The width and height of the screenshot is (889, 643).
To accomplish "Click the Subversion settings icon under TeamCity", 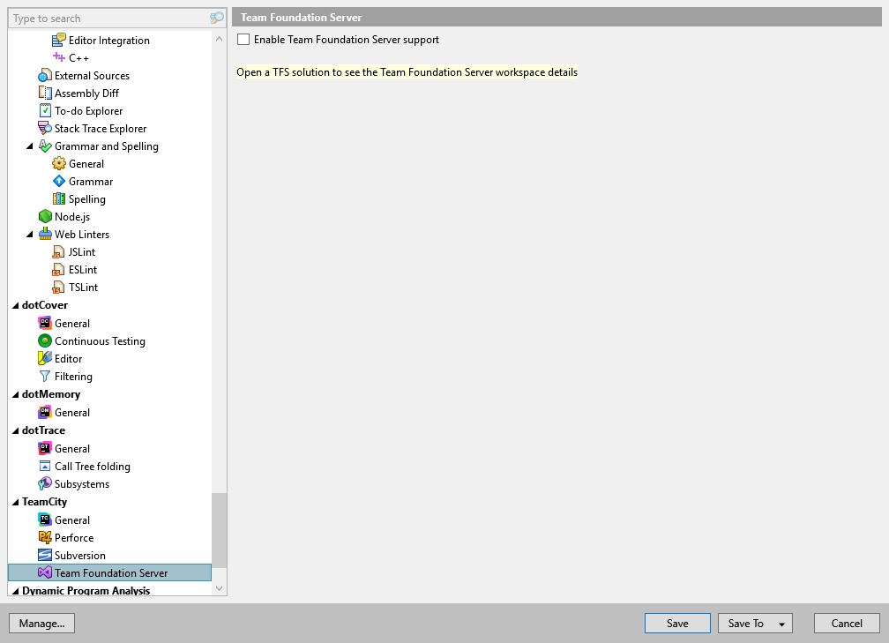I will 46,555.
